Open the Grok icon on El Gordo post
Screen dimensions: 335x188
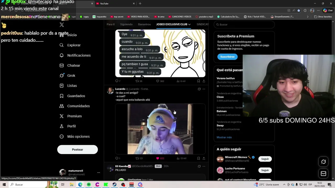pos(199,166)
